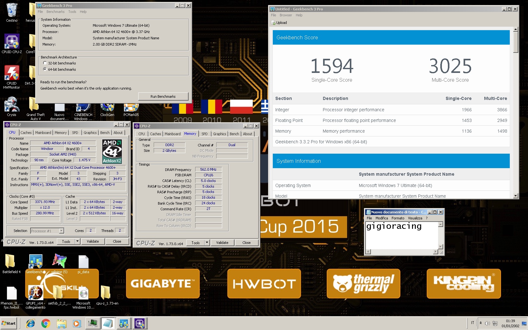528x330 pixels.
Task: Launch the wPrime desktop icon
Action: [59, 263]
